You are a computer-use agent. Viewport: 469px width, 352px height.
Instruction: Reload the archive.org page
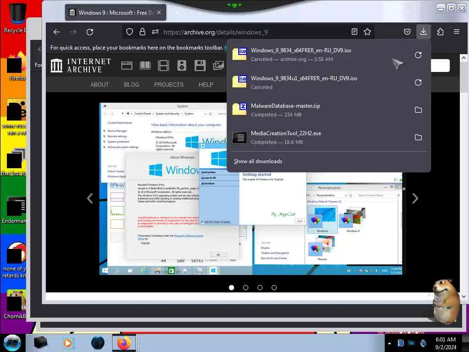tap(90, 32)
